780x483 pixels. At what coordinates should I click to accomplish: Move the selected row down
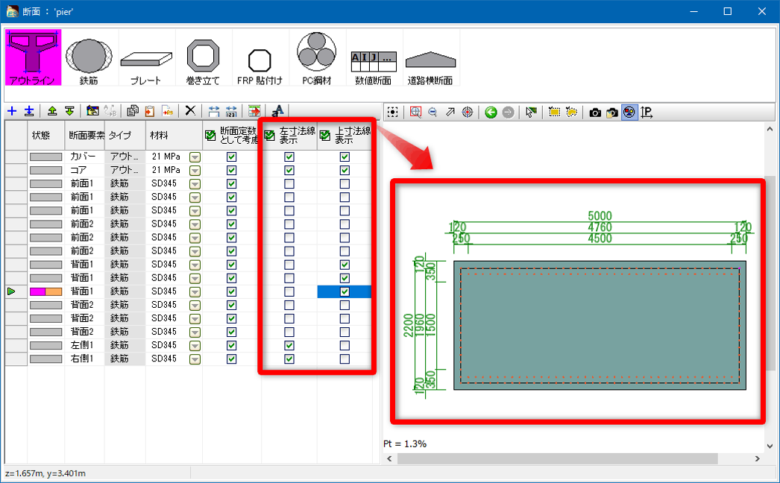69,111
